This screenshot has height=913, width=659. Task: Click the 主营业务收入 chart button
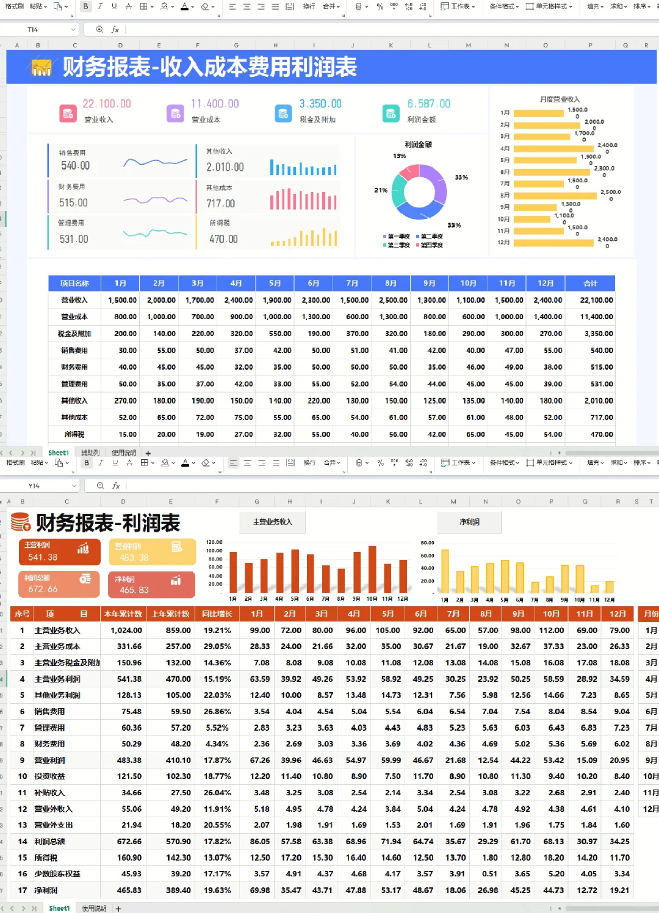[x=272, y=522]
